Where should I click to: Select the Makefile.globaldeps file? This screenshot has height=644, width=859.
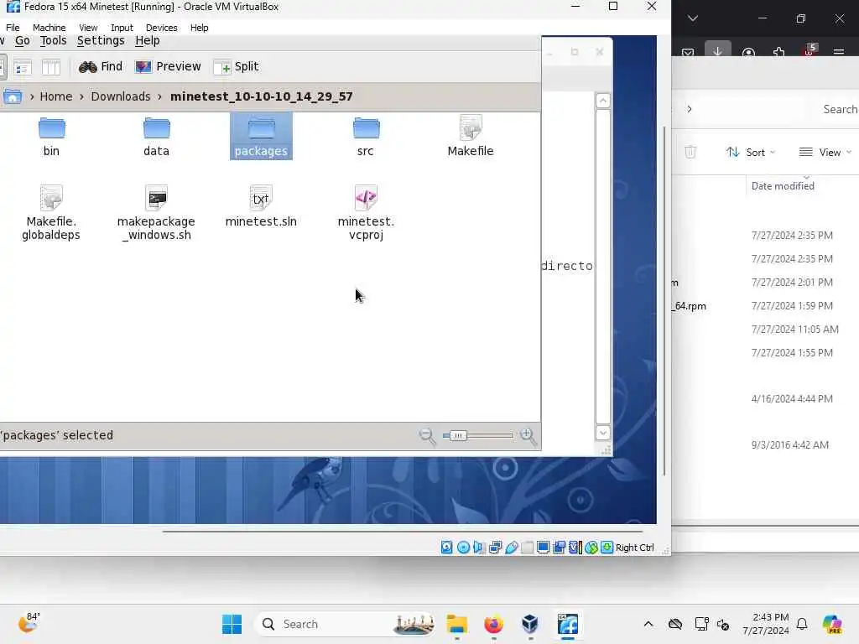coord(51,214)
